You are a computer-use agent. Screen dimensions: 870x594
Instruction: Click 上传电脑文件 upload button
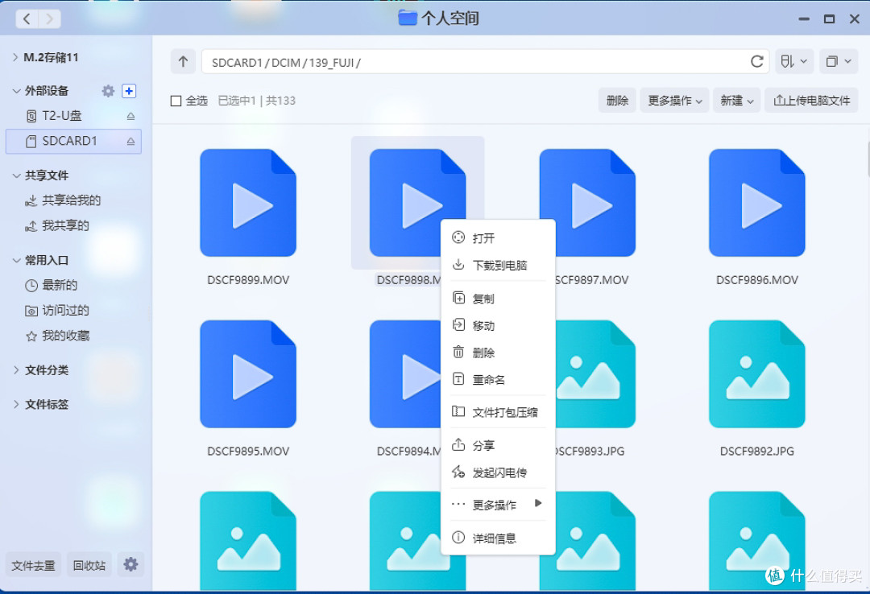pos(811,101)
